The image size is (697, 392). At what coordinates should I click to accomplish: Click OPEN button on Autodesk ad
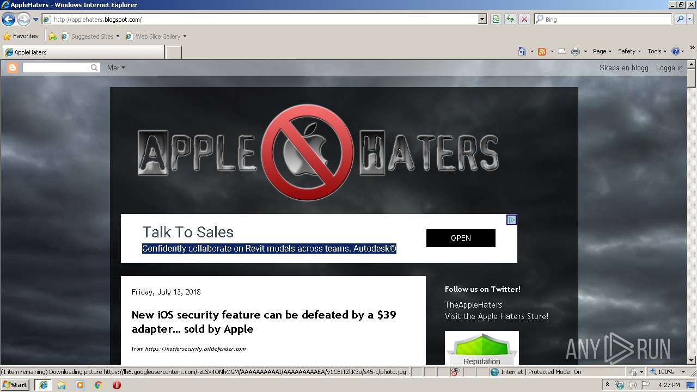coord(461,238)
